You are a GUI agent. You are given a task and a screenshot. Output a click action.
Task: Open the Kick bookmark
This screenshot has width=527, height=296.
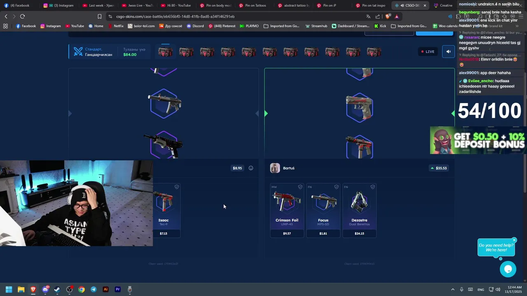pyautogui.click(x=380, y=26)
